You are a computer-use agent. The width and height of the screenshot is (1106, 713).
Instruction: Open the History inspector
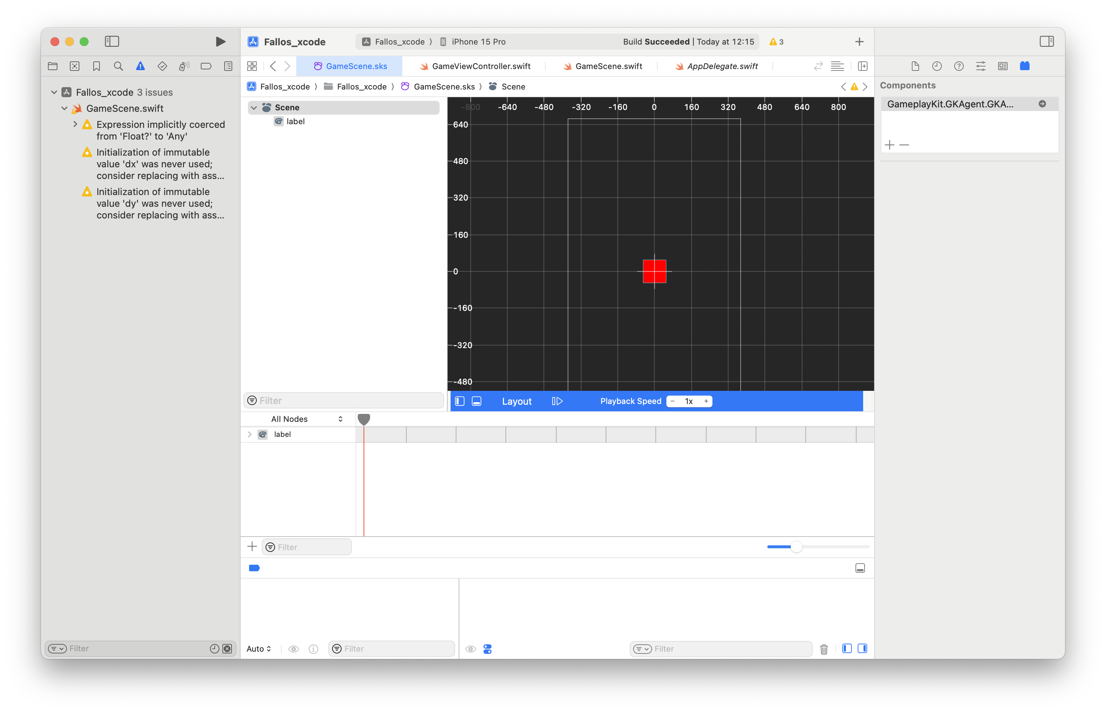click(937, 66)
